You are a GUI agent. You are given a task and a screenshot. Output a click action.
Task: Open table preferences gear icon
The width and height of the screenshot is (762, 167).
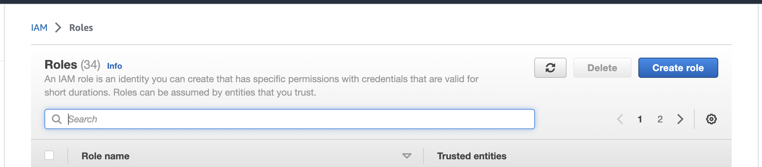click(x=711, y=119)
